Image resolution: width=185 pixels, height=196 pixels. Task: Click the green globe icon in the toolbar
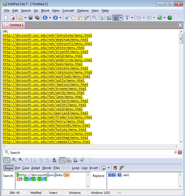point(170,18)
